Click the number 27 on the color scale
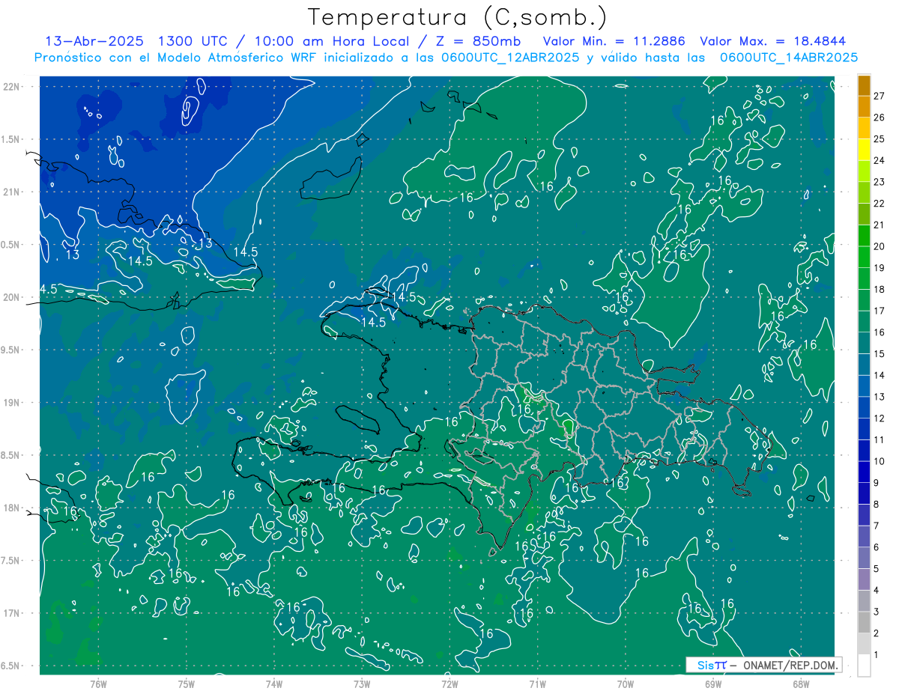This screenshot has height=694, width=899. [x=880, y=96]
